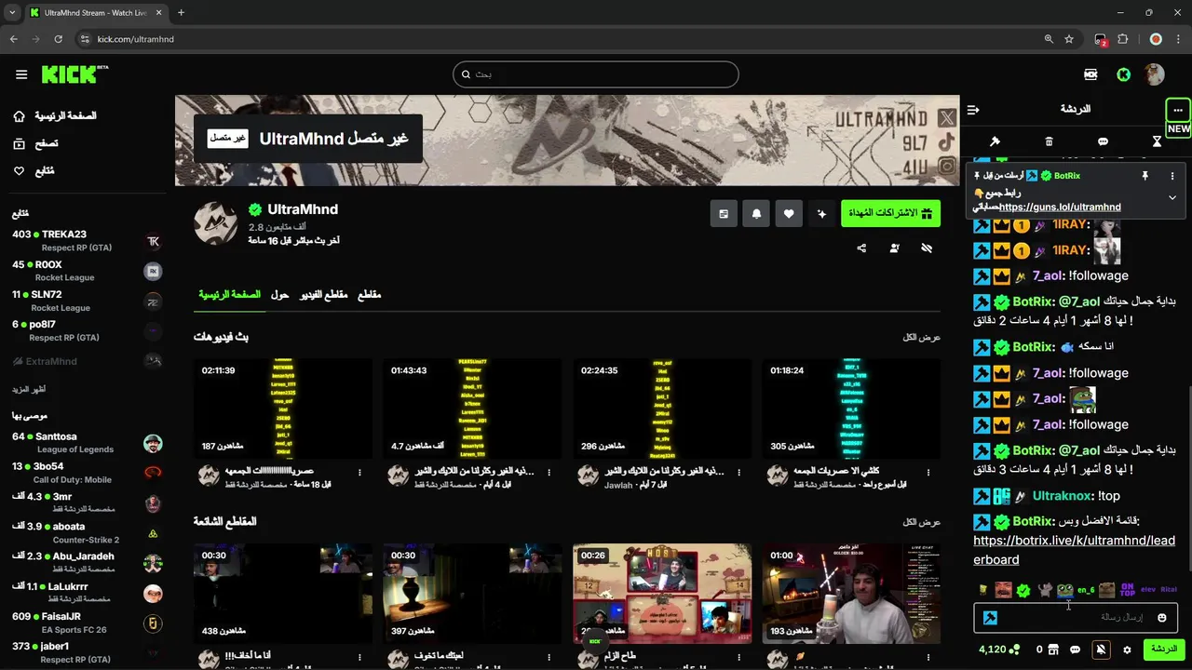Open the Instagram link on the banner

coord(947,167)
